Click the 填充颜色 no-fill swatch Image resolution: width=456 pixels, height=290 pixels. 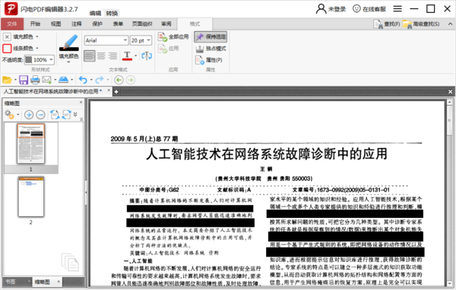pyautogui.click(x=7, y=36)
